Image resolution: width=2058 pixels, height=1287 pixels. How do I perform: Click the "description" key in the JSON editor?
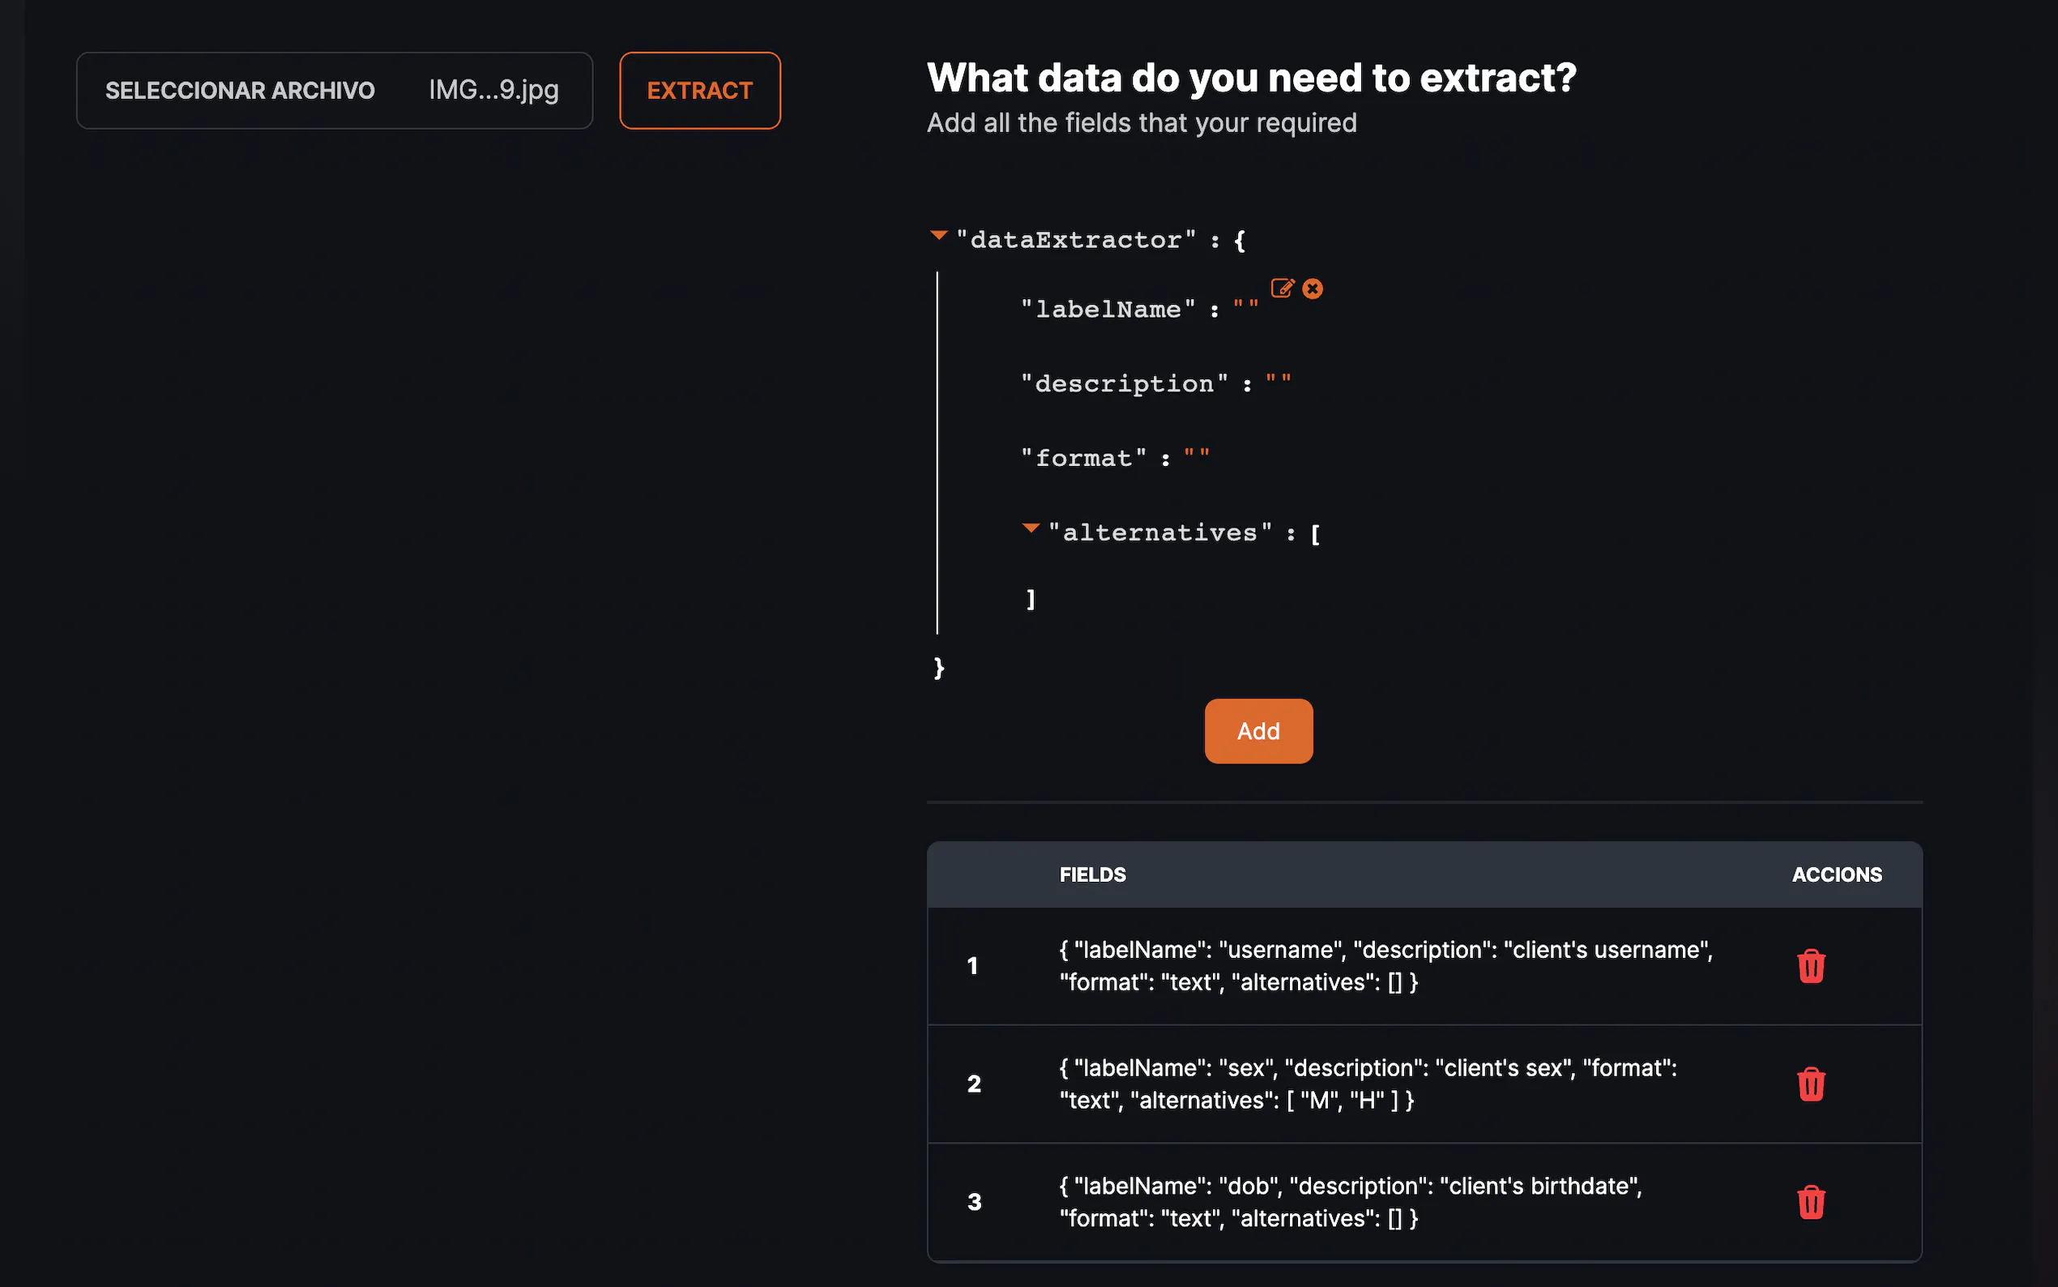coord(1124,384)
